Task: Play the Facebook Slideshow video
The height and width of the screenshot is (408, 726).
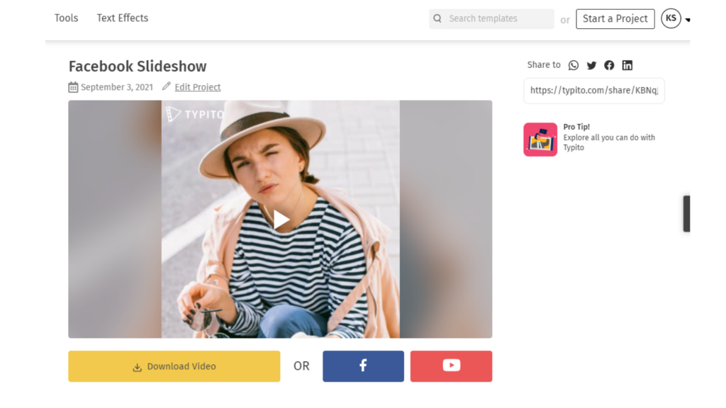Action: pos(281,220)
